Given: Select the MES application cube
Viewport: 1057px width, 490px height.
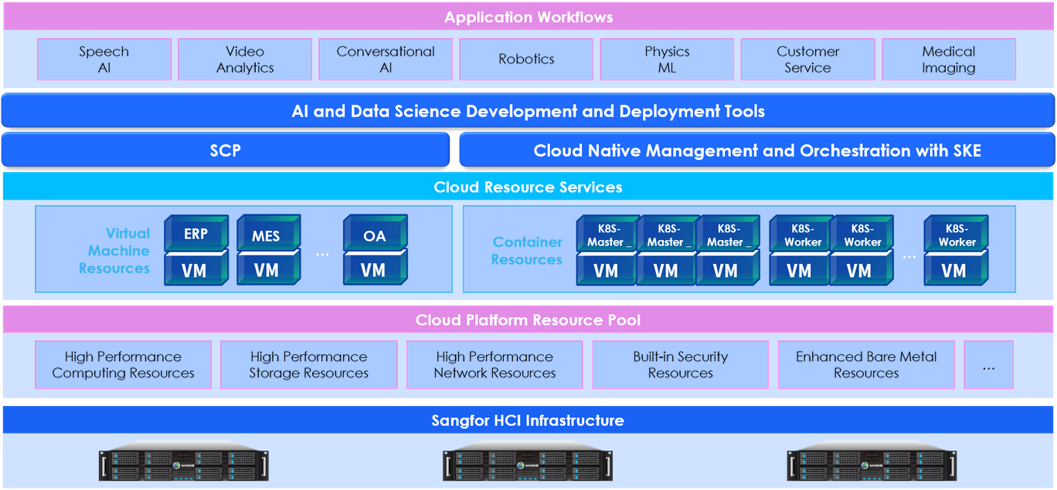Looking at the screenshot, I should (x=268, y=234).
